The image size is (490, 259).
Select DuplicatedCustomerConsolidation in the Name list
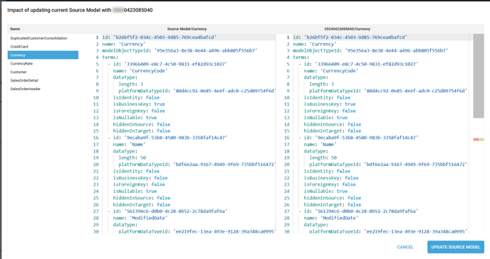pyautogui.click(x=38, y=38)
